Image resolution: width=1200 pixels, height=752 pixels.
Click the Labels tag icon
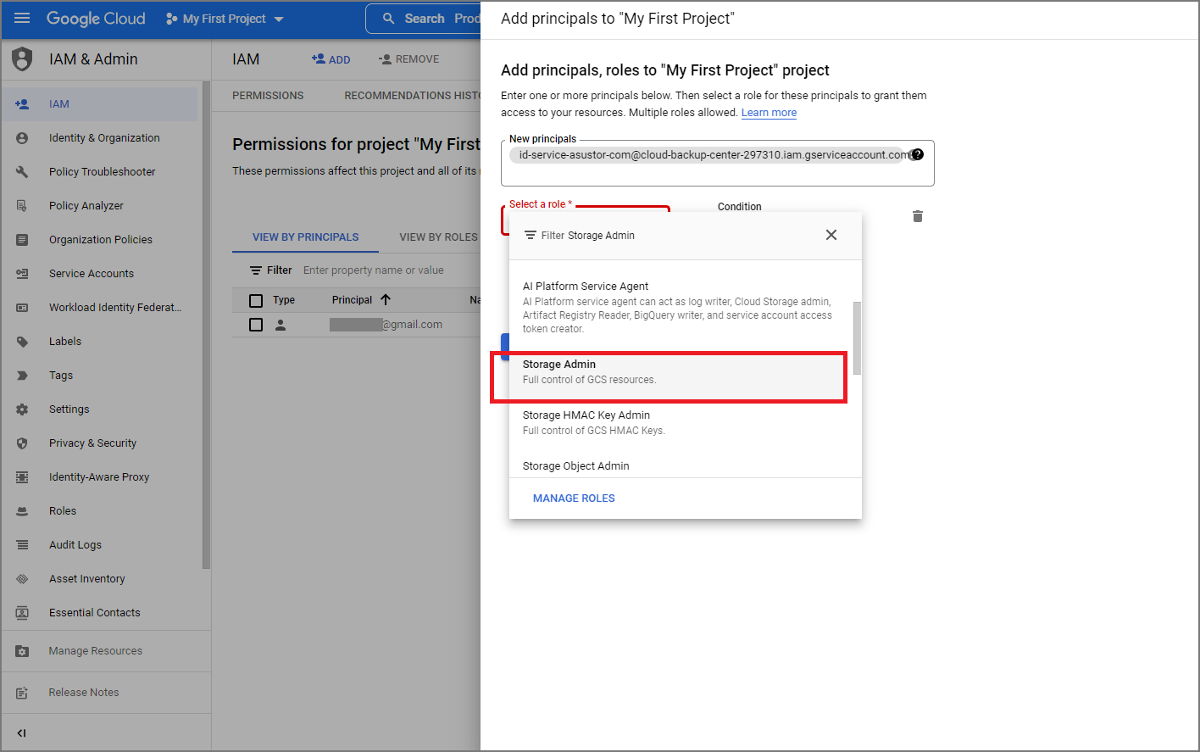pyautogui.click(x=22, y=342)
